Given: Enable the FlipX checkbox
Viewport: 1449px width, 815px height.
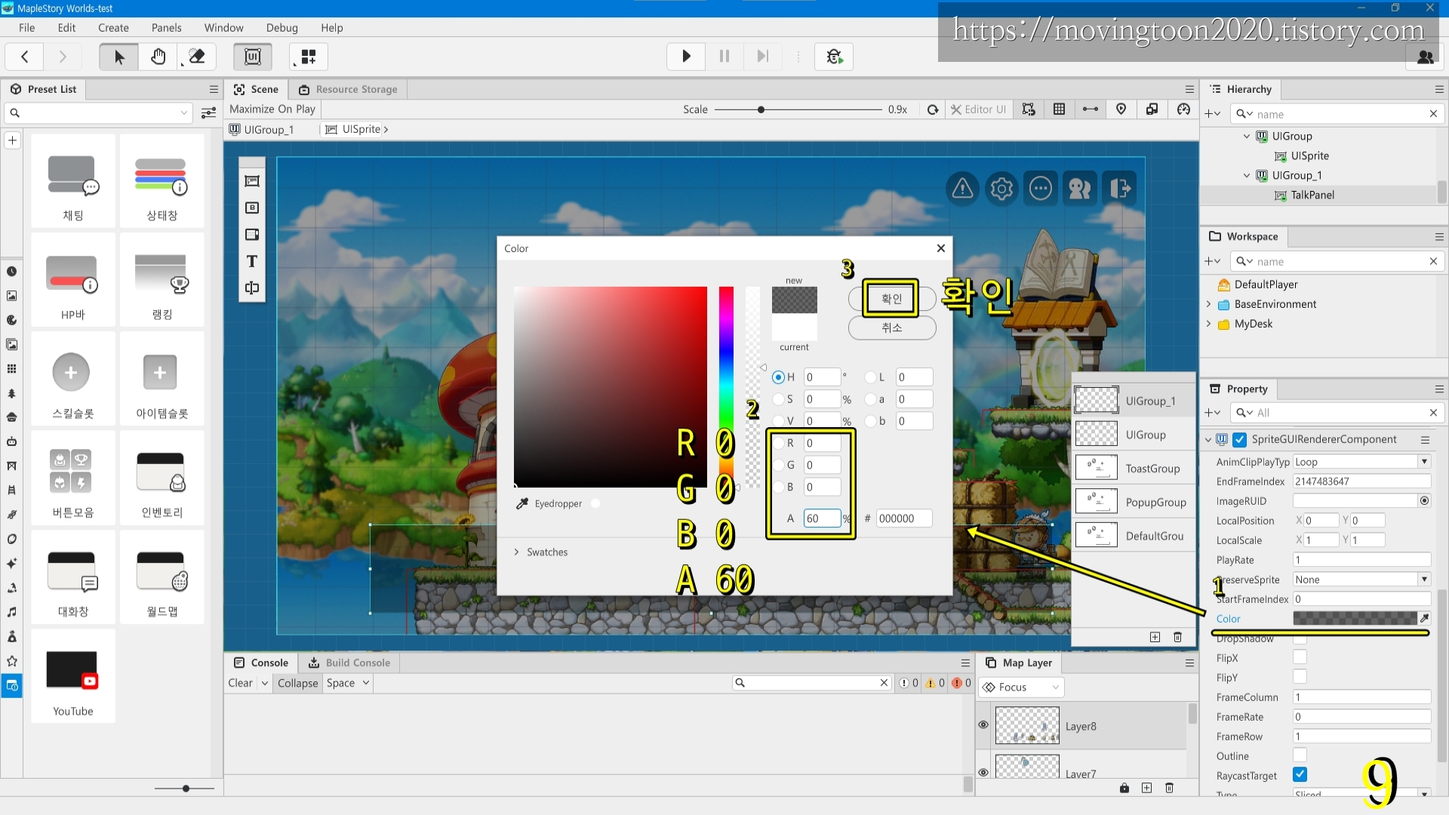Looking at the screenshot, I should pos(1300,657).
